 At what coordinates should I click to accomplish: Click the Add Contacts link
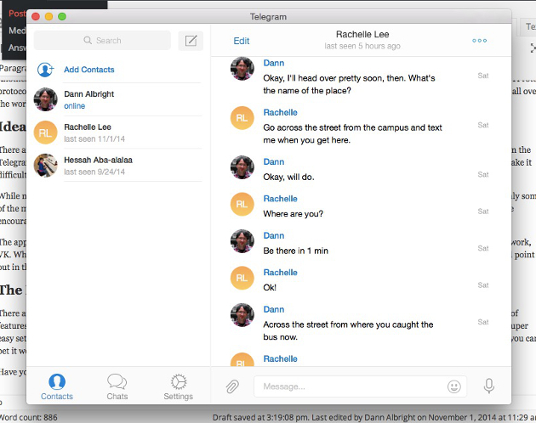pyautogui.click(x=88, y=70)
